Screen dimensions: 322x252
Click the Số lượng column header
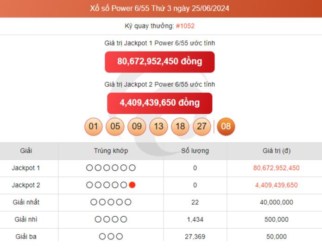pos(195,151)
